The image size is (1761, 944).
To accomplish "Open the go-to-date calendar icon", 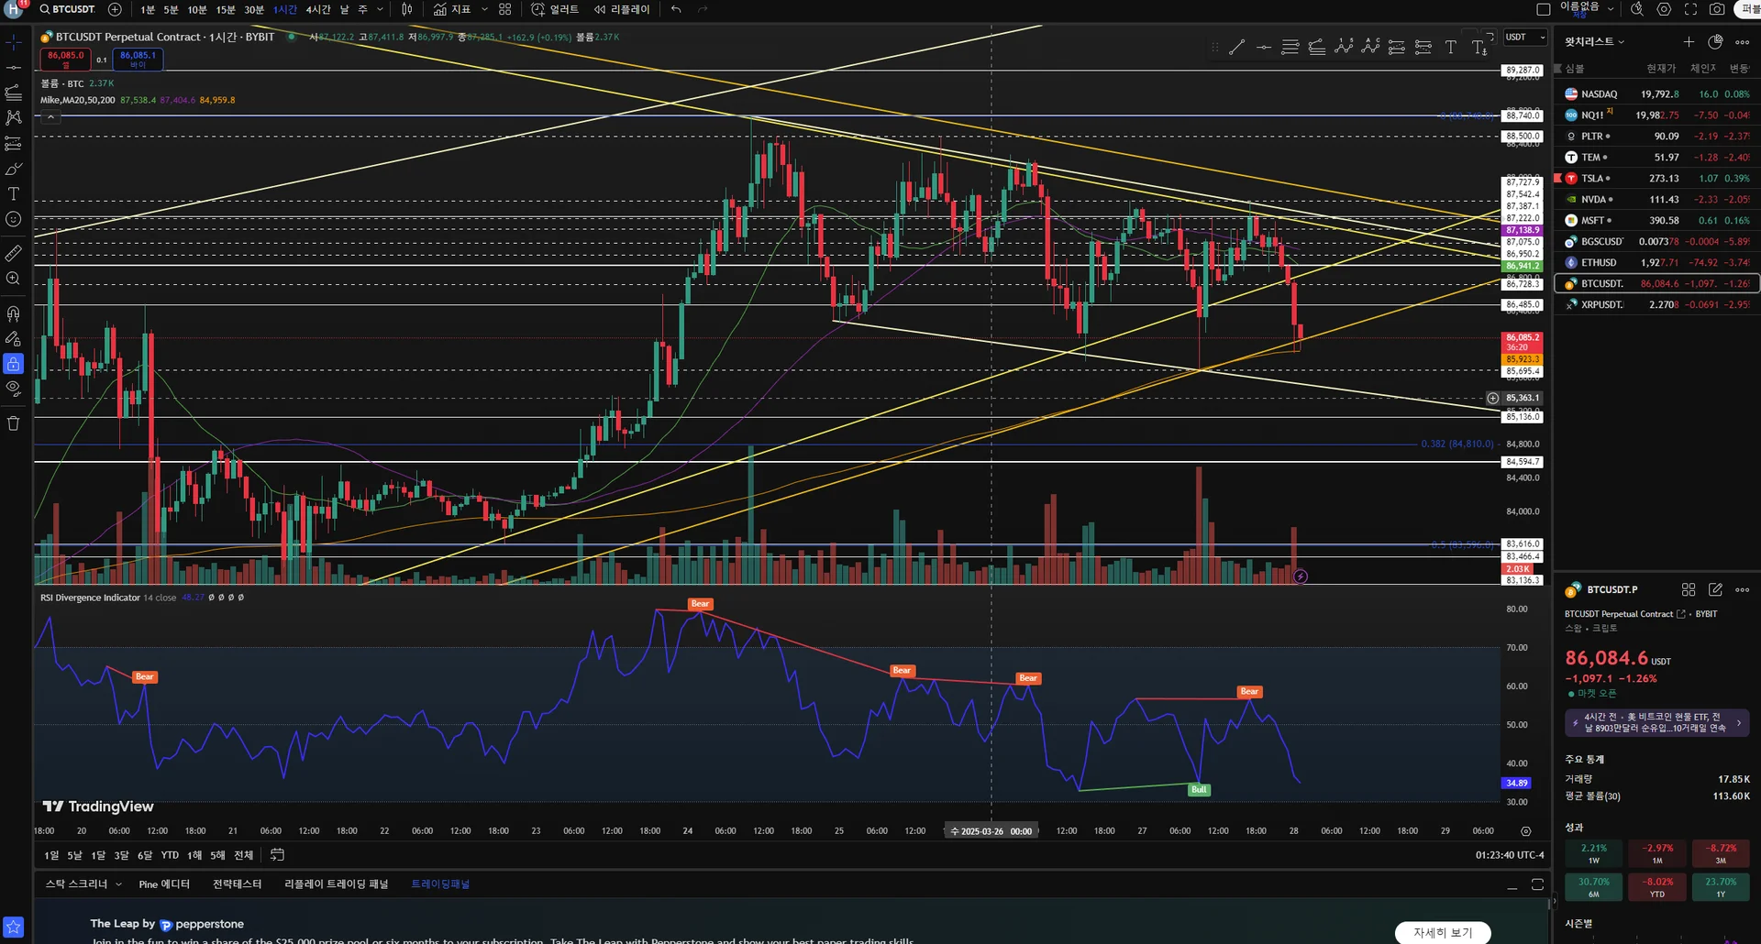I will 277,855.
